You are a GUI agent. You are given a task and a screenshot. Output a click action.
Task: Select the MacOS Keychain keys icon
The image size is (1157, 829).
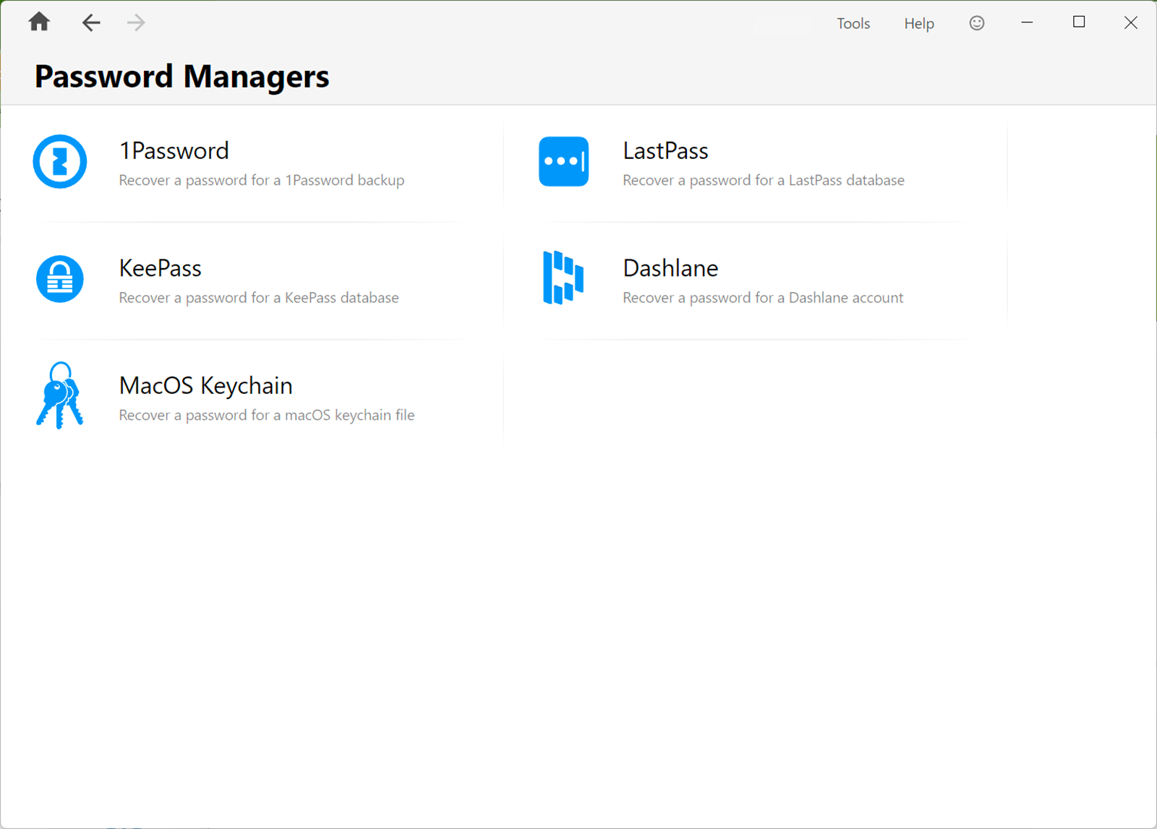(59, 395)
